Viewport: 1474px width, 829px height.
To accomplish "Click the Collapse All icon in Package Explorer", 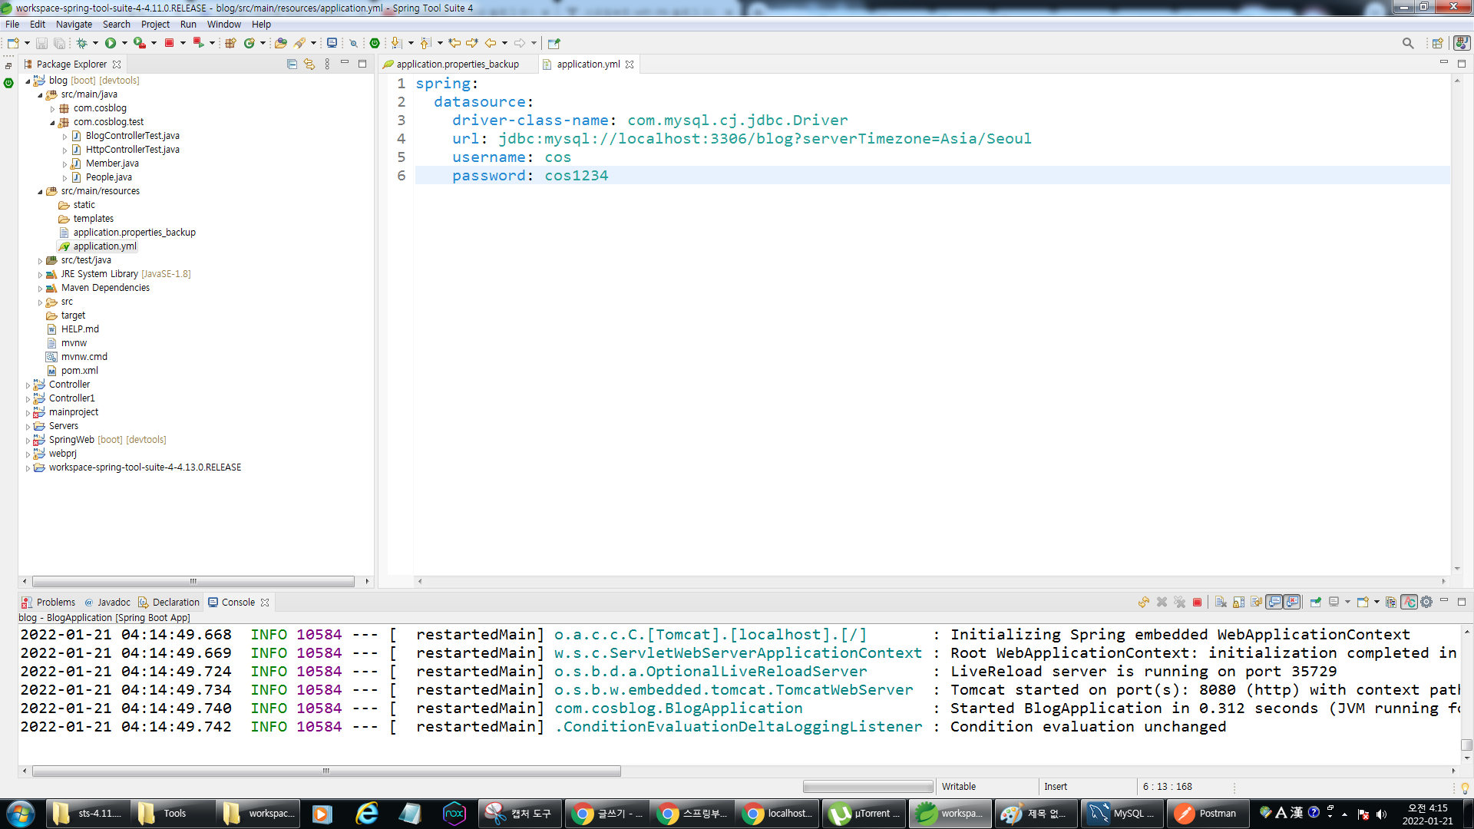I will (x=292, y=64).
